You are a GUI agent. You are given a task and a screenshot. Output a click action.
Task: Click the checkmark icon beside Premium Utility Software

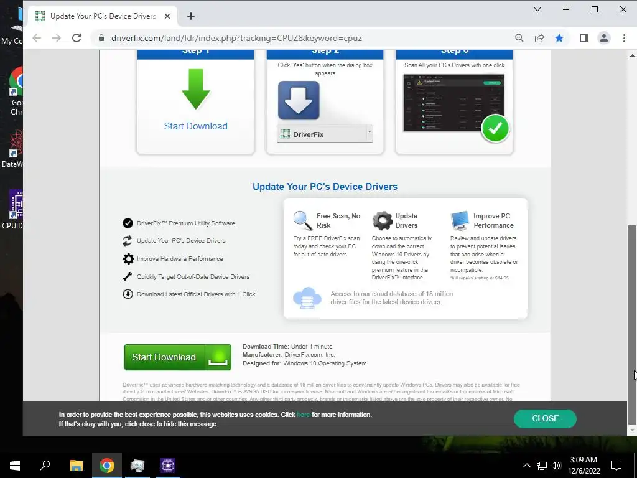tap(128, 223)
